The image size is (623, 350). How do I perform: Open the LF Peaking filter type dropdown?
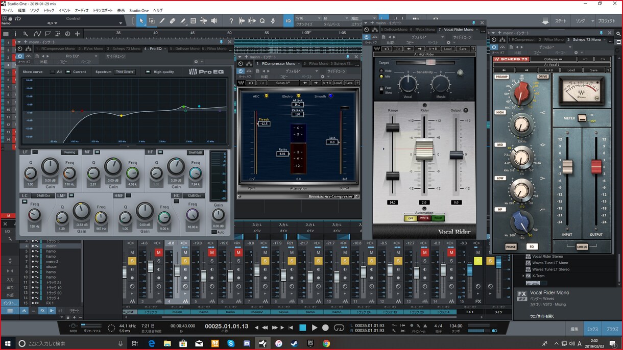click(69, 152)
